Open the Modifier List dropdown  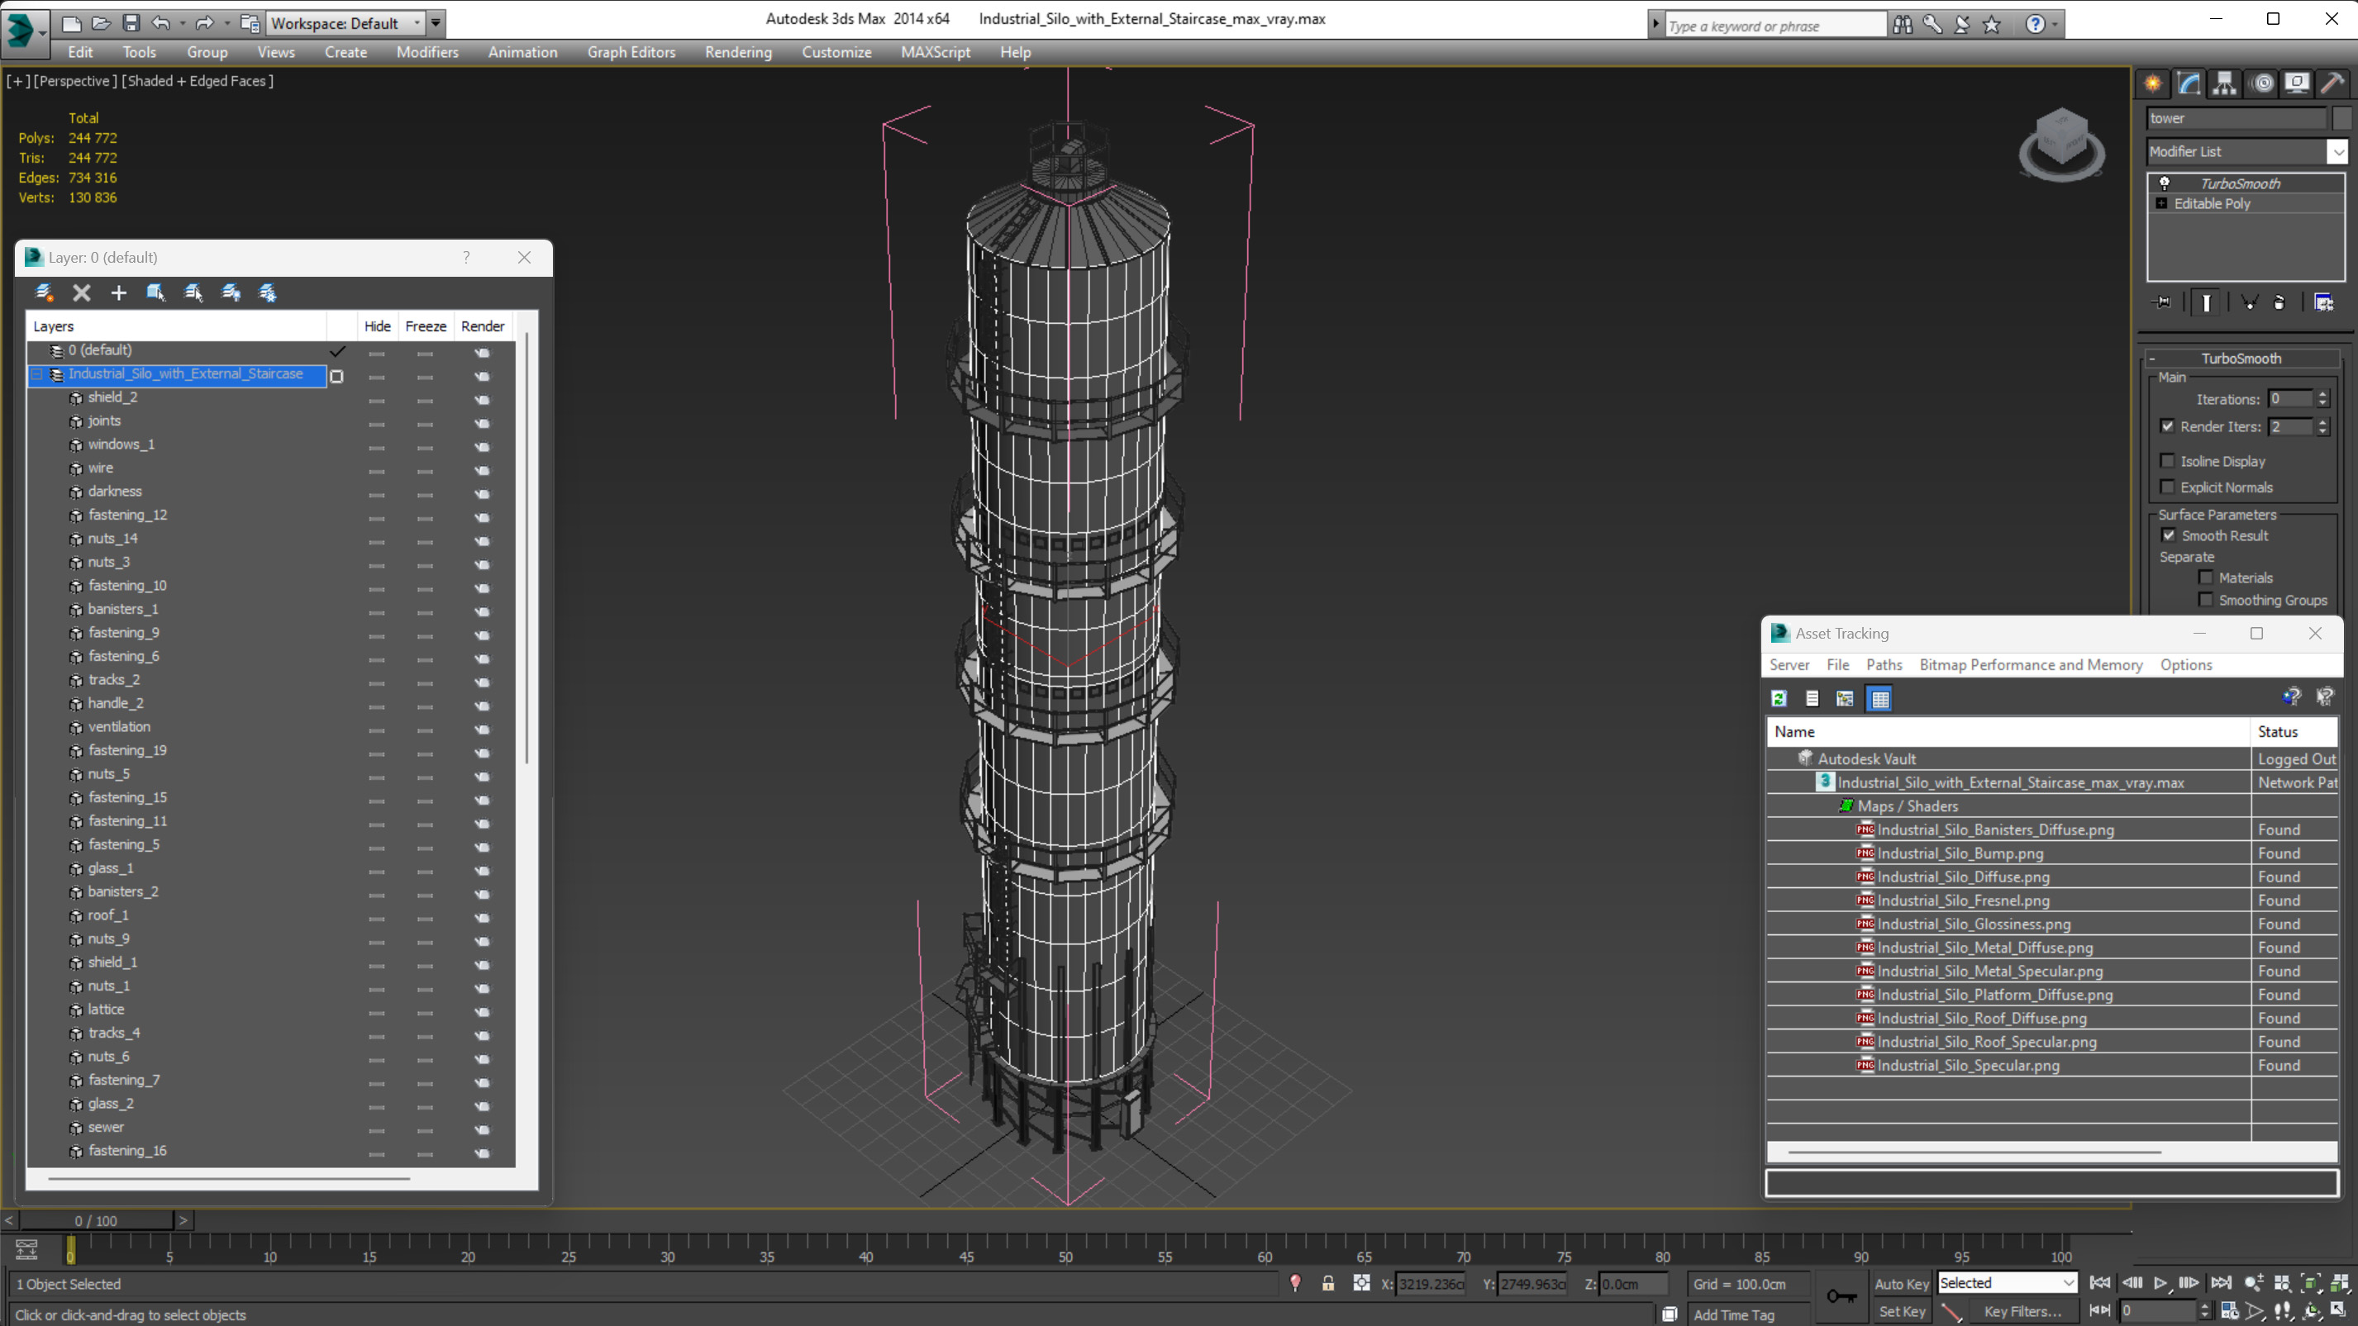pos(2337,152)
